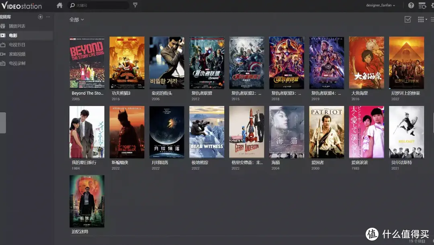Toggle multi-select checkbox mode
The width and height of the screenshot is (434, 245).
(x=408, y=19)
